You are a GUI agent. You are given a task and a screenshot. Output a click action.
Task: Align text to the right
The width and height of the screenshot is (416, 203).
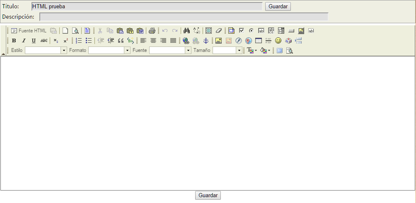pos(163,41)
